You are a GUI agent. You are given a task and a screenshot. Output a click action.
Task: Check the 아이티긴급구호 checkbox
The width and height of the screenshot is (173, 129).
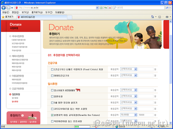click(x=52, y=76)
